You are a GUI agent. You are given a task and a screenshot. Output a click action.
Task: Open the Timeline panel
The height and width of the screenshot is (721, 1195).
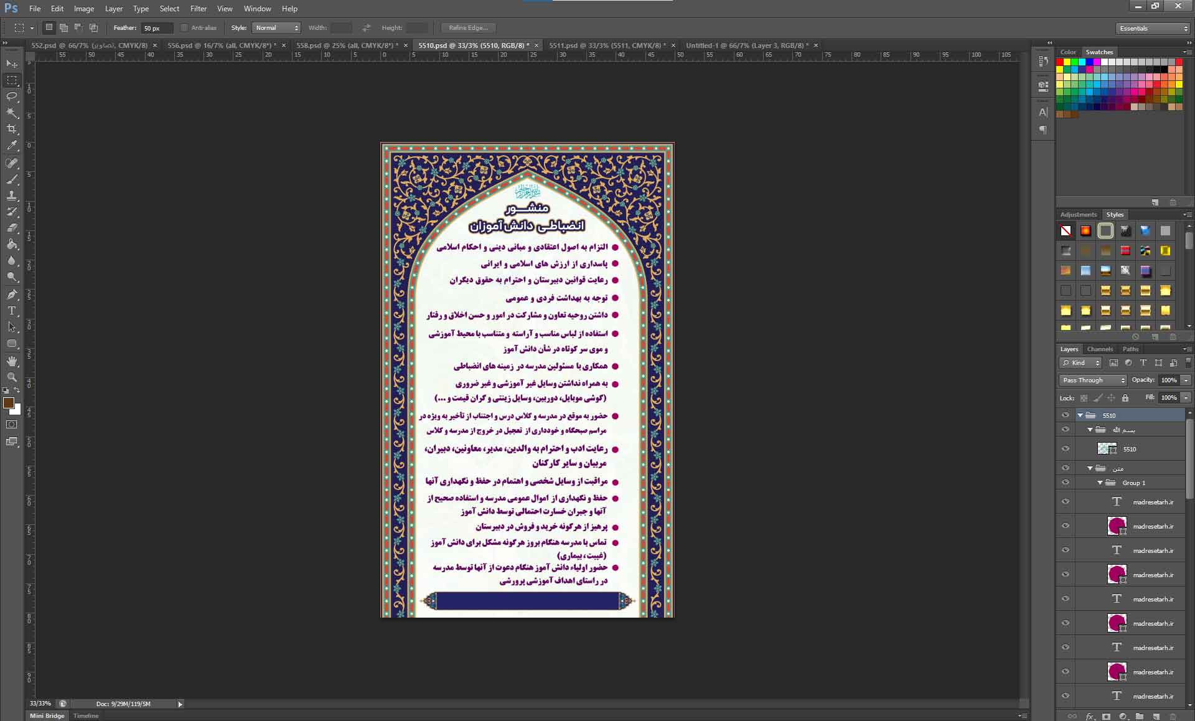86,716
